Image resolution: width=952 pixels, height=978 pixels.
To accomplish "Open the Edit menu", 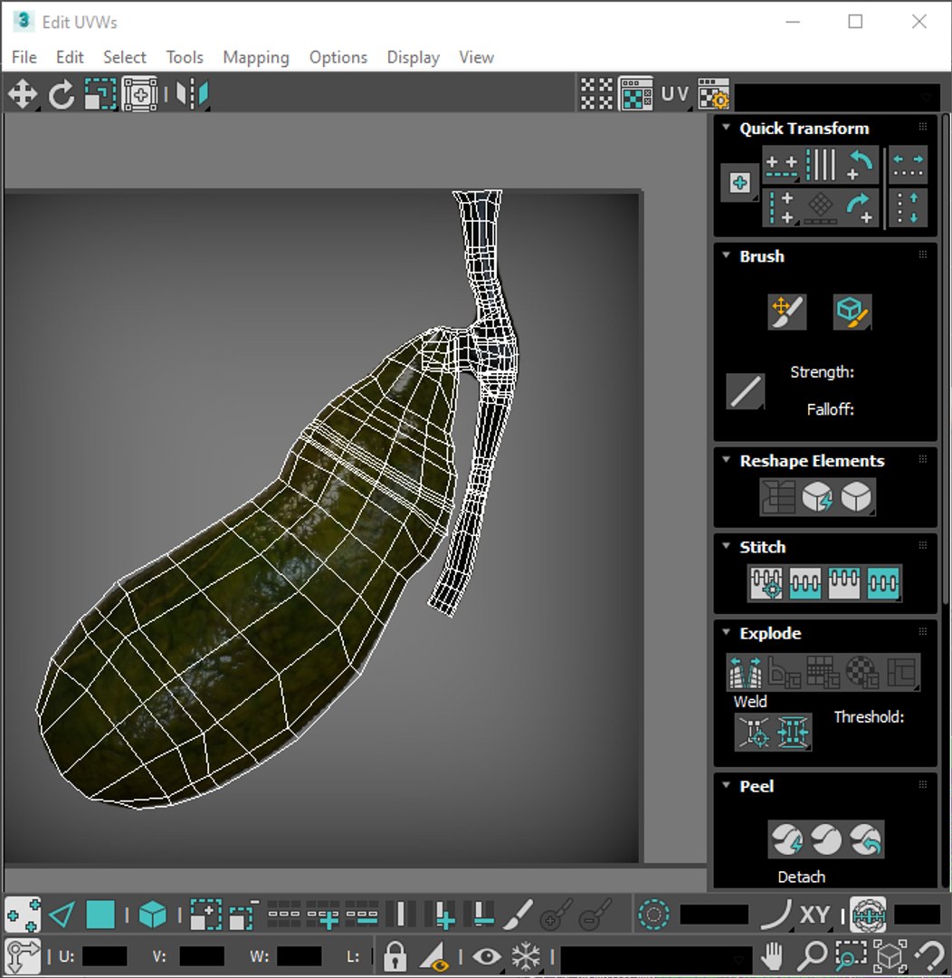I will tap(70, 57).
